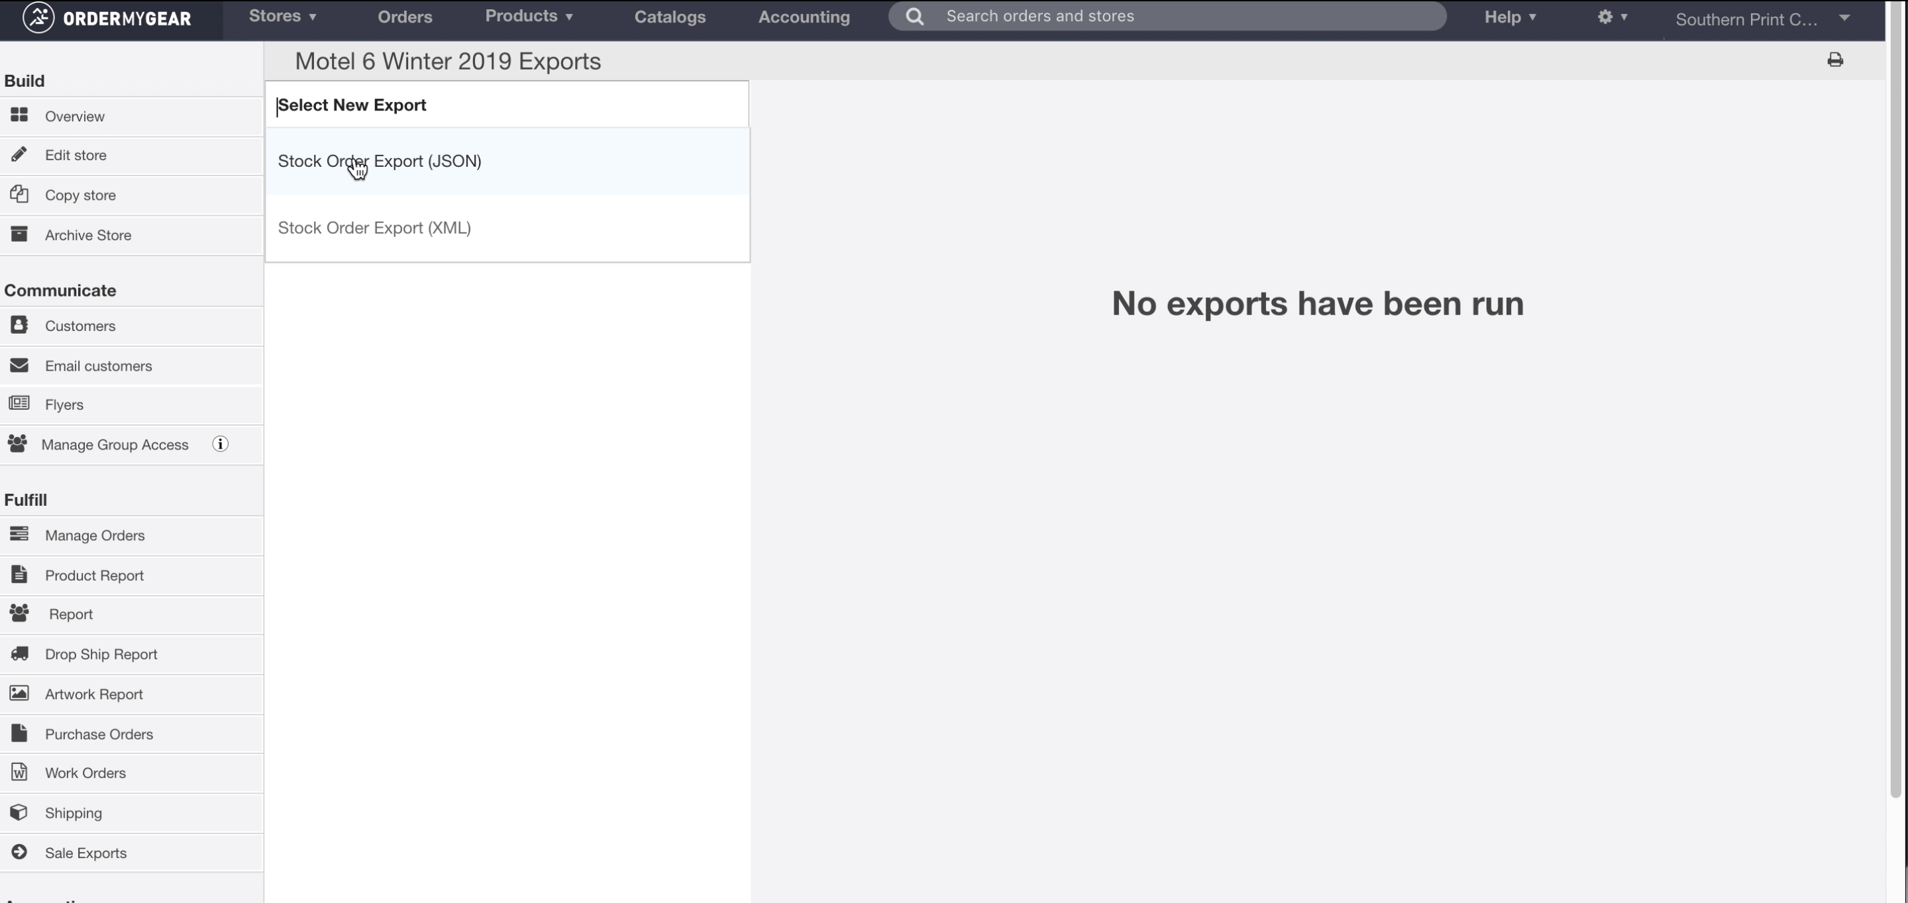This screenshot has width=1908, height=903.
Task: Open the settings gear dropdown
Action: pos(1613,17)
